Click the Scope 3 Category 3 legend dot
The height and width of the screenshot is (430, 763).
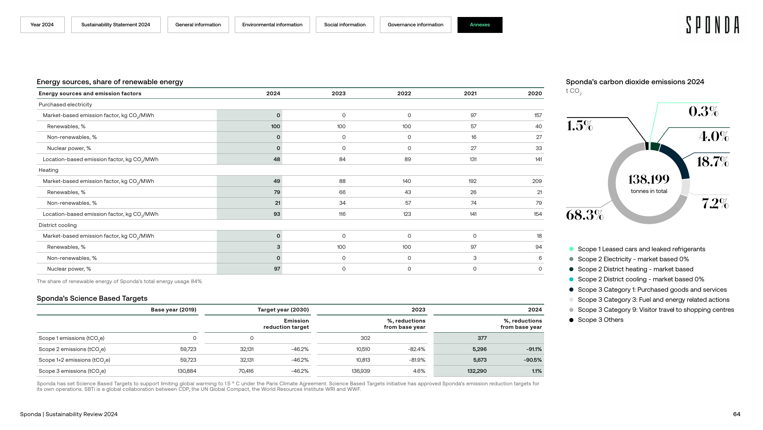[571, 300]
